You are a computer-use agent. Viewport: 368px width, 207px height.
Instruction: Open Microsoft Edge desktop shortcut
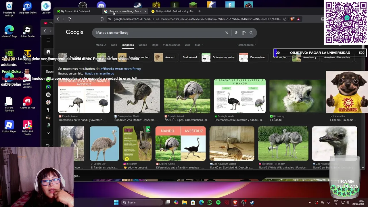click(9, 32)
